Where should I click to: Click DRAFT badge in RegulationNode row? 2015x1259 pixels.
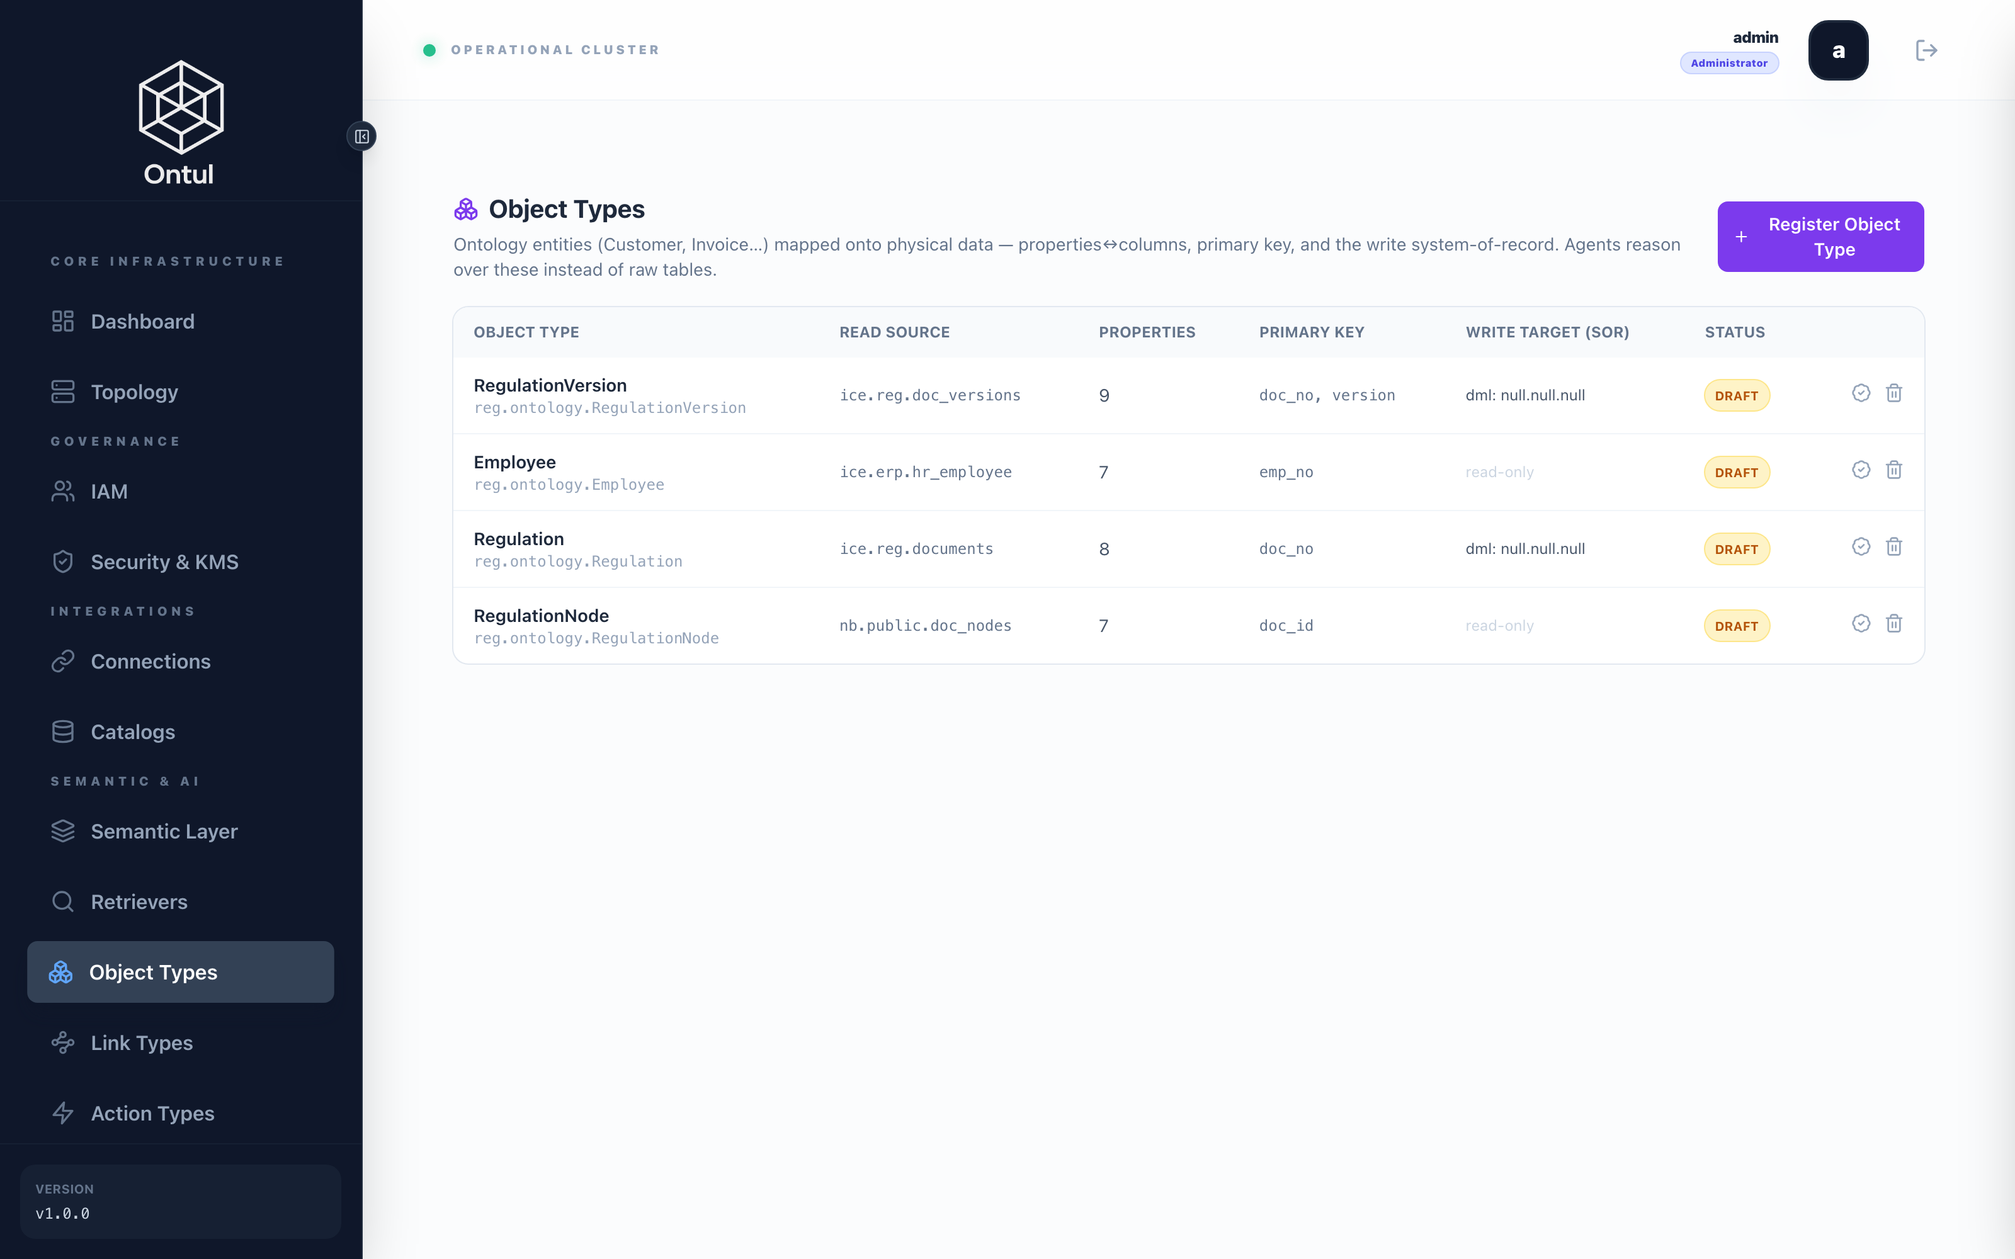pos(1736,626)
